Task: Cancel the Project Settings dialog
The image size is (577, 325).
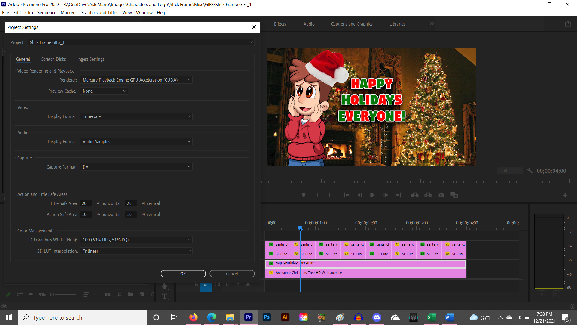Action: click(x=232, y=274)
